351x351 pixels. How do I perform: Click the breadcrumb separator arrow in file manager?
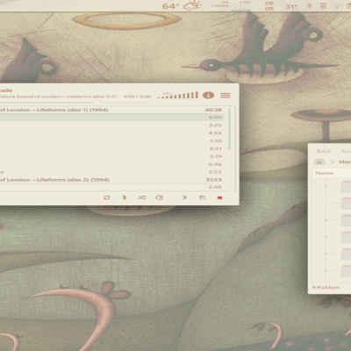click(x=333, y=161)
